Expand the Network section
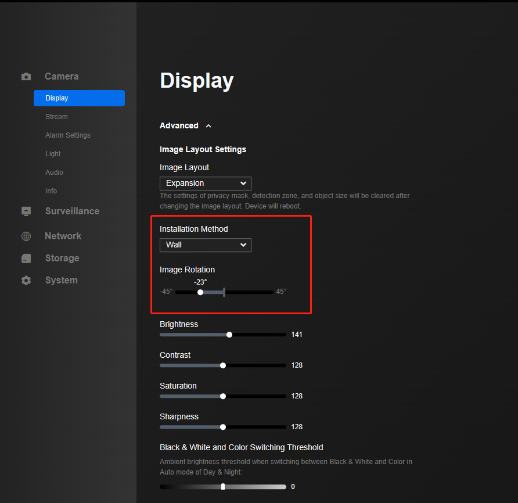518x503 pixels. click(63, 236)
